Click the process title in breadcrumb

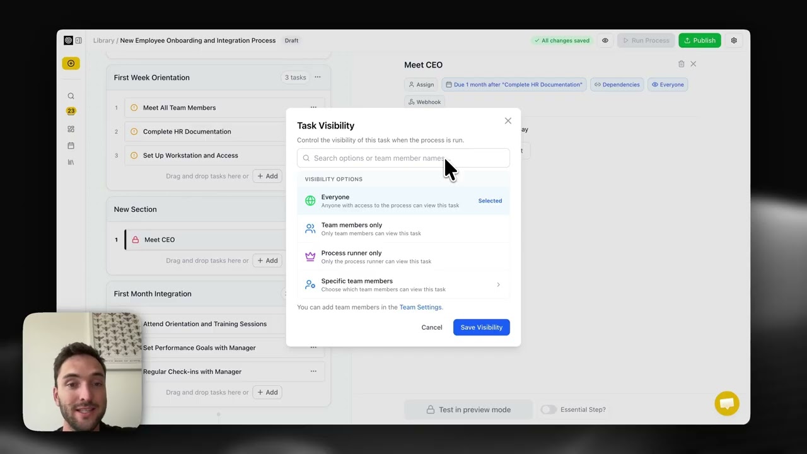tap(198, 40)
